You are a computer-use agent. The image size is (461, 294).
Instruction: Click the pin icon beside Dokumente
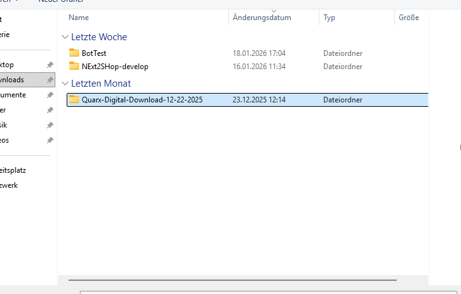click(50, 95)
